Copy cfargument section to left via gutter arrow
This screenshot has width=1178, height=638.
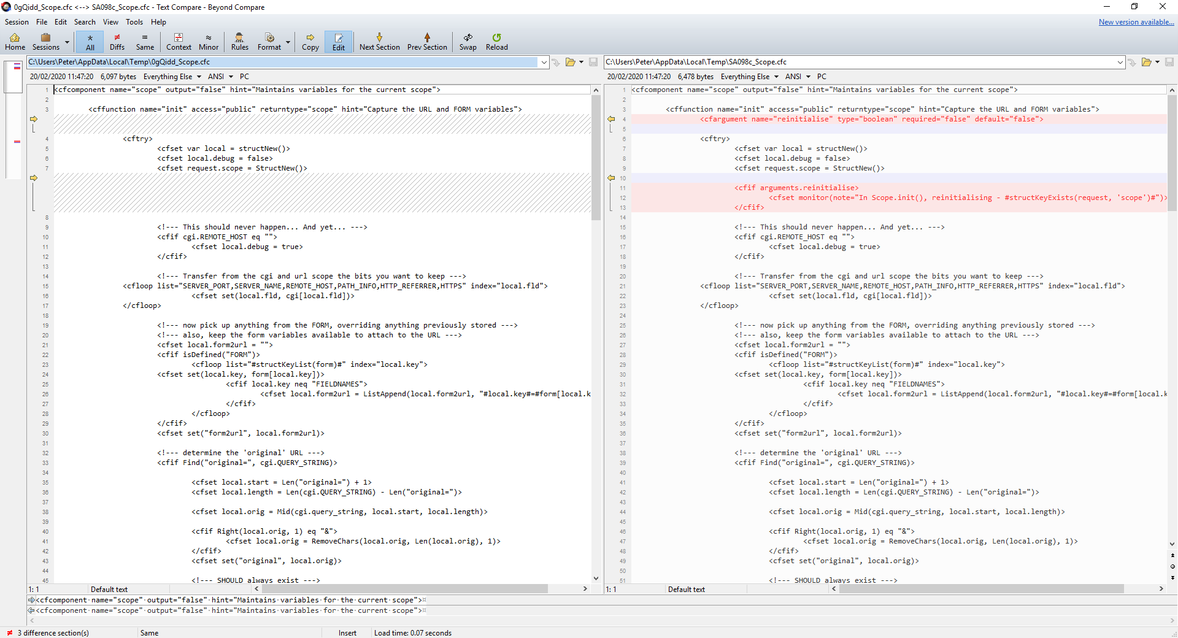(611, 119)
